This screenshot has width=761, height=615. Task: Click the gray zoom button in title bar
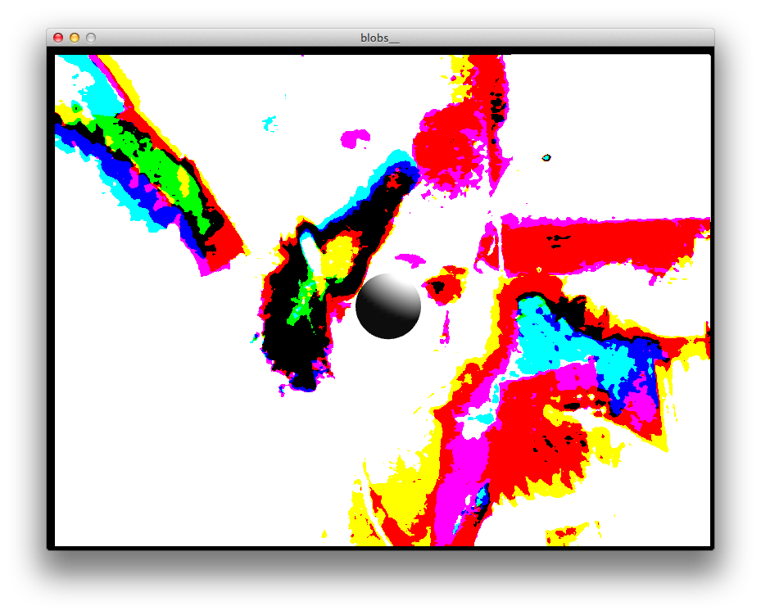tap(91, 38)
